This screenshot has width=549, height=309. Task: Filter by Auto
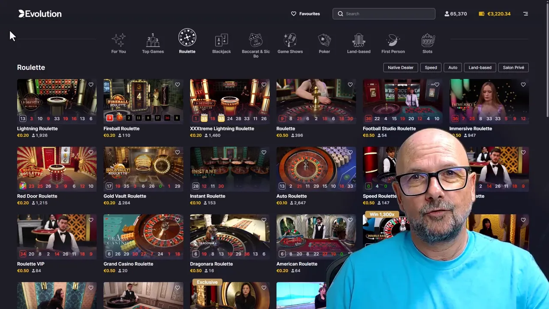452,67
